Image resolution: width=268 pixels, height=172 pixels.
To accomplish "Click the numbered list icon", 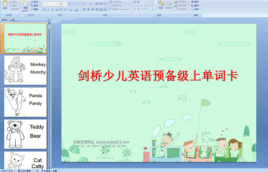I will pos(91,4).
